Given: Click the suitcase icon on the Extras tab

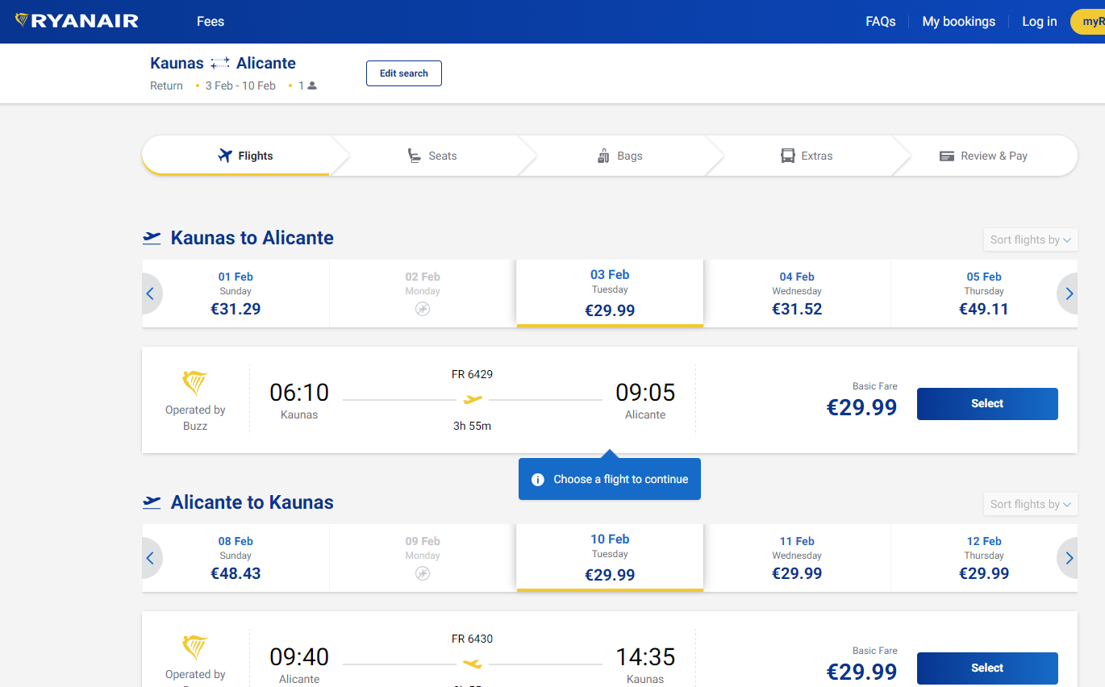Looking at the screenshot, I should [x=786, y=155].
